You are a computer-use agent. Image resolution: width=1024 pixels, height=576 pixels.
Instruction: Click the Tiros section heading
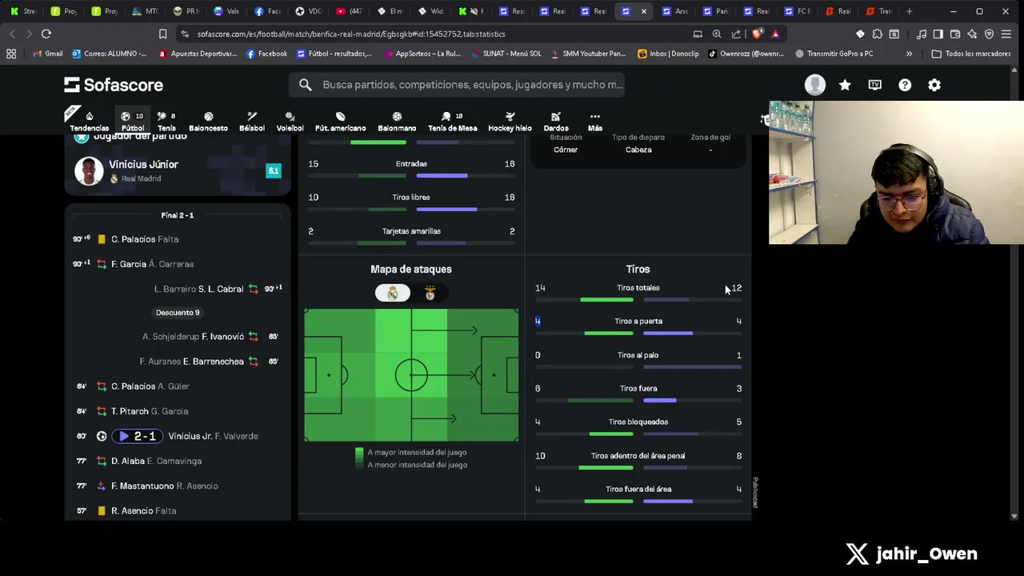638,269
